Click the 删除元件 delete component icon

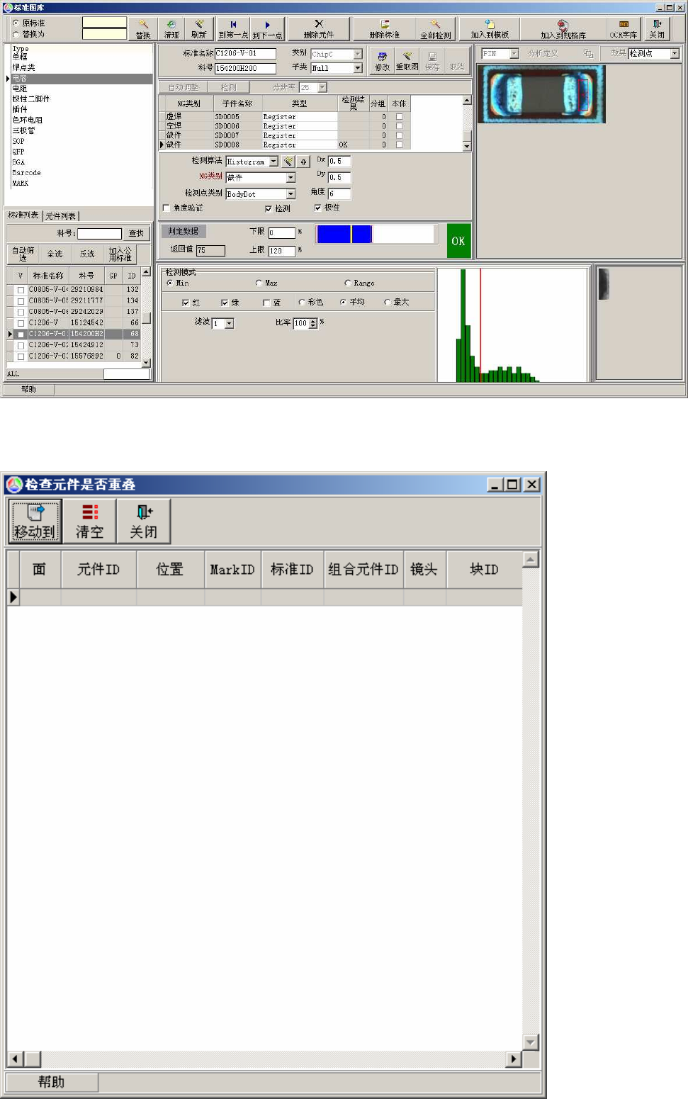tap(319, 29)
